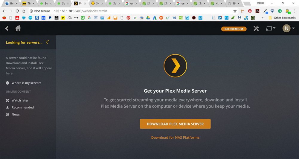Open the color picker eyedropper extension

coord(266,11)
